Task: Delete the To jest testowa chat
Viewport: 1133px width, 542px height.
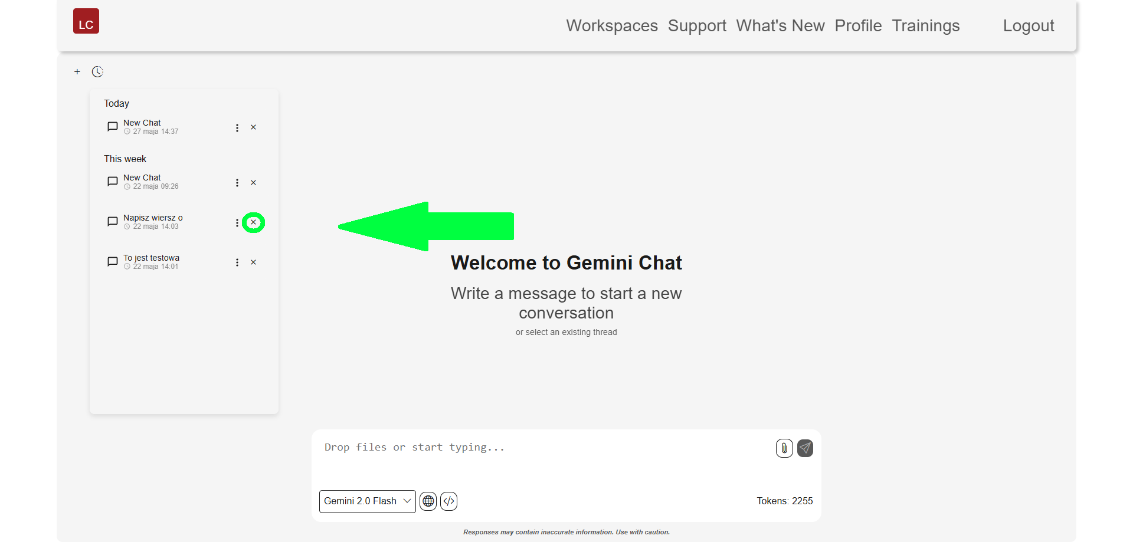Action: pos(253,262)
